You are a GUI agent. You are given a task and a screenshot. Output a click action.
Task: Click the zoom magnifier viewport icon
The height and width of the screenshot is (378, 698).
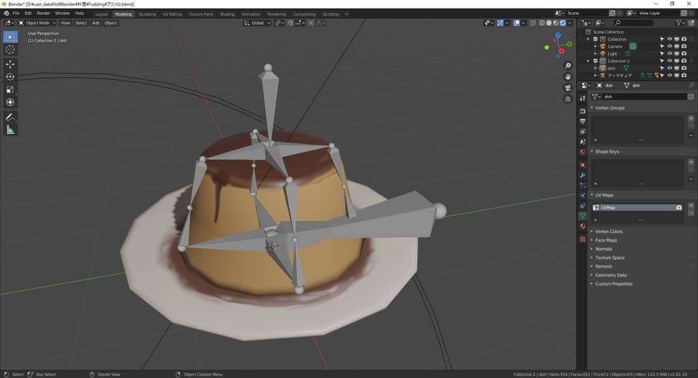[x=568, y=65]
